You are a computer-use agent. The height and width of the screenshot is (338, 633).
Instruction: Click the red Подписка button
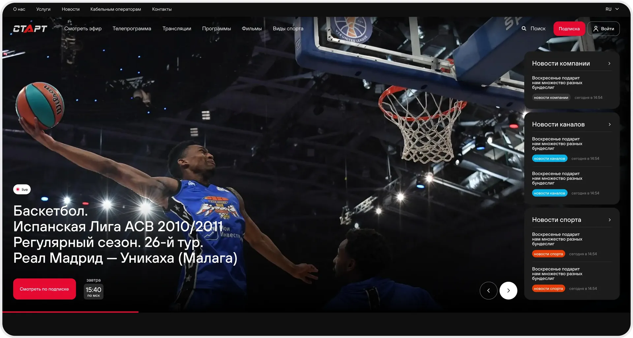pos(569,29)
